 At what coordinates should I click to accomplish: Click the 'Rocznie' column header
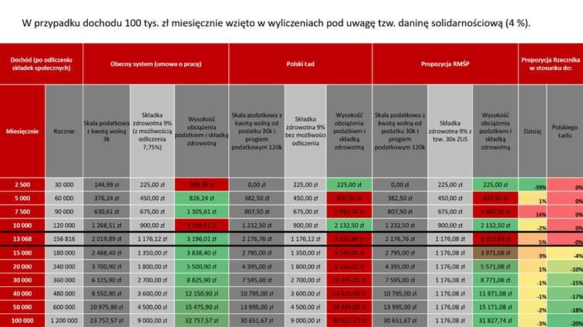(x=63, y=131)
